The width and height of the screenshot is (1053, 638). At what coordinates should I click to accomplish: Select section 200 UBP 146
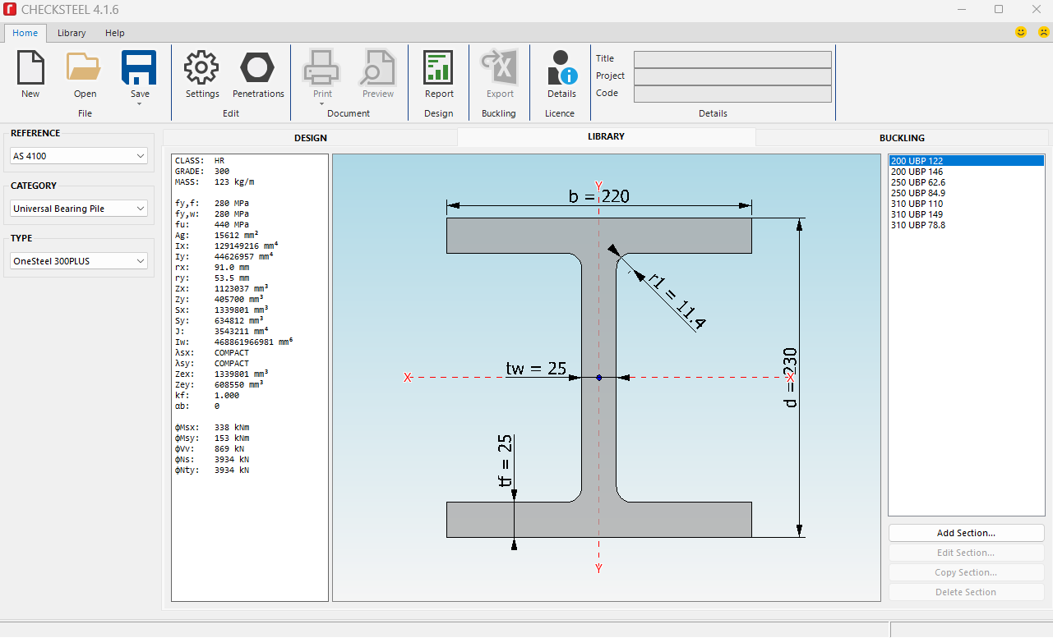pyautogui.click(x=966, y=172)
